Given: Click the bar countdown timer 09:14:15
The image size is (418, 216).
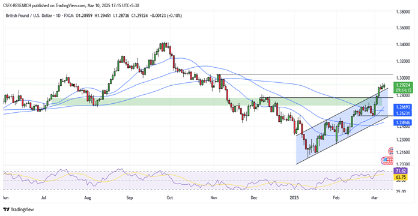Looking at the screenshot, I should 404,90.
